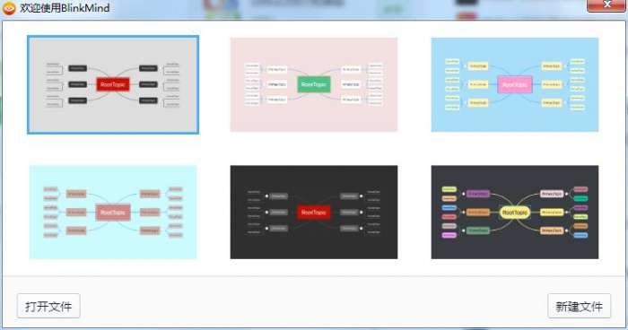Viewport: 628px width, 330px height.
Task: Click the BlinkMind app icon in title bar
Action: pos(9,7)
